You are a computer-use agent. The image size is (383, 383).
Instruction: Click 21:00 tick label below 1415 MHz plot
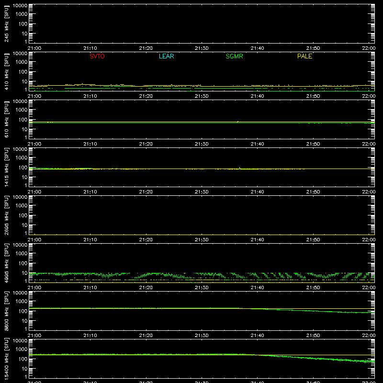click(34, 192)
